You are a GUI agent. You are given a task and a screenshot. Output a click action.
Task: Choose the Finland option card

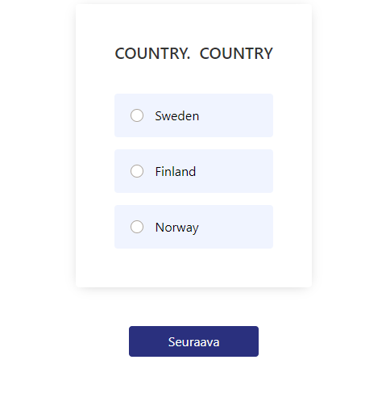pyautogui.click(x=193, y=171)
